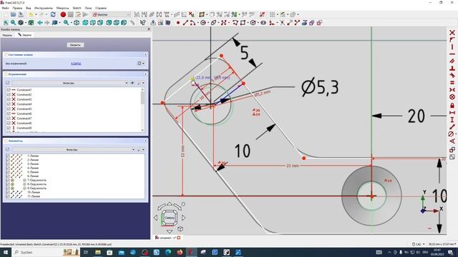458x257 pixels.
Task: Select the Create Arc sketch tool
Action: coord(193,22)
